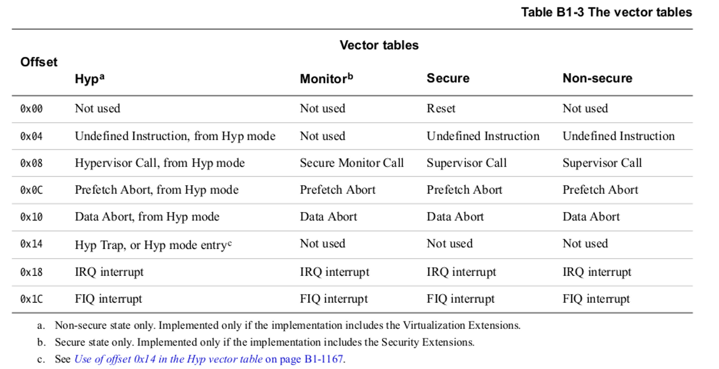Select 'Data Abort, from Hyp mode' cell
719x369 pixels.
coord(147,217)
